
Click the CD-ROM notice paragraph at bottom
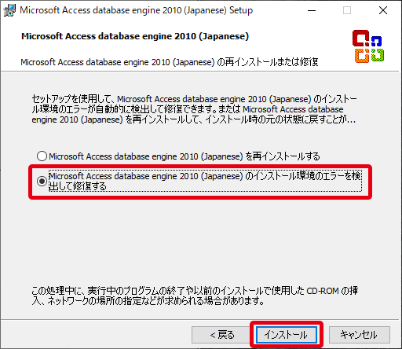[x=195, y=296]
